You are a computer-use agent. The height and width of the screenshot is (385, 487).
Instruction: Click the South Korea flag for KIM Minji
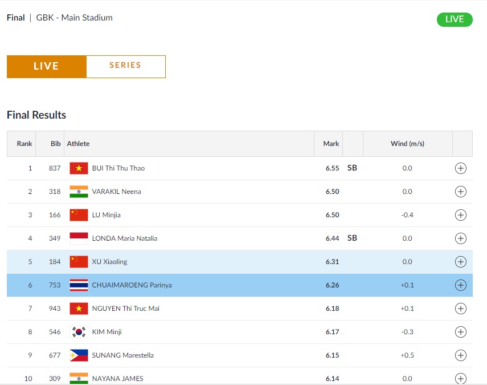point(79,332)
